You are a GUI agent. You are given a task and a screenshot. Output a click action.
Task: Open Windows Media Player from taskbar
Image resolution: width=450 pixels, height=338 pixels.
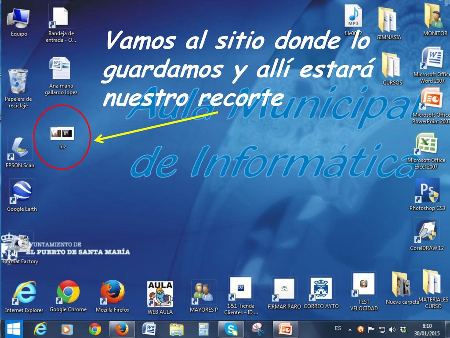tap(67, 329)
